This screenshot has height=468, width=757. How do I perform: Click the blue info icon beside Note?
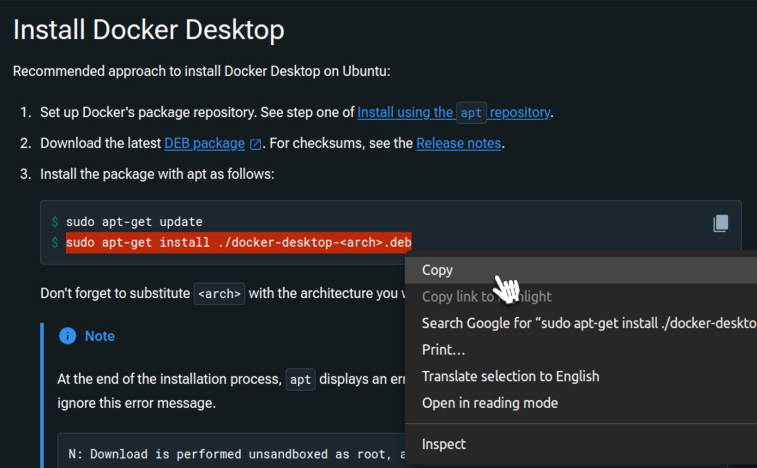pos(68,336)
